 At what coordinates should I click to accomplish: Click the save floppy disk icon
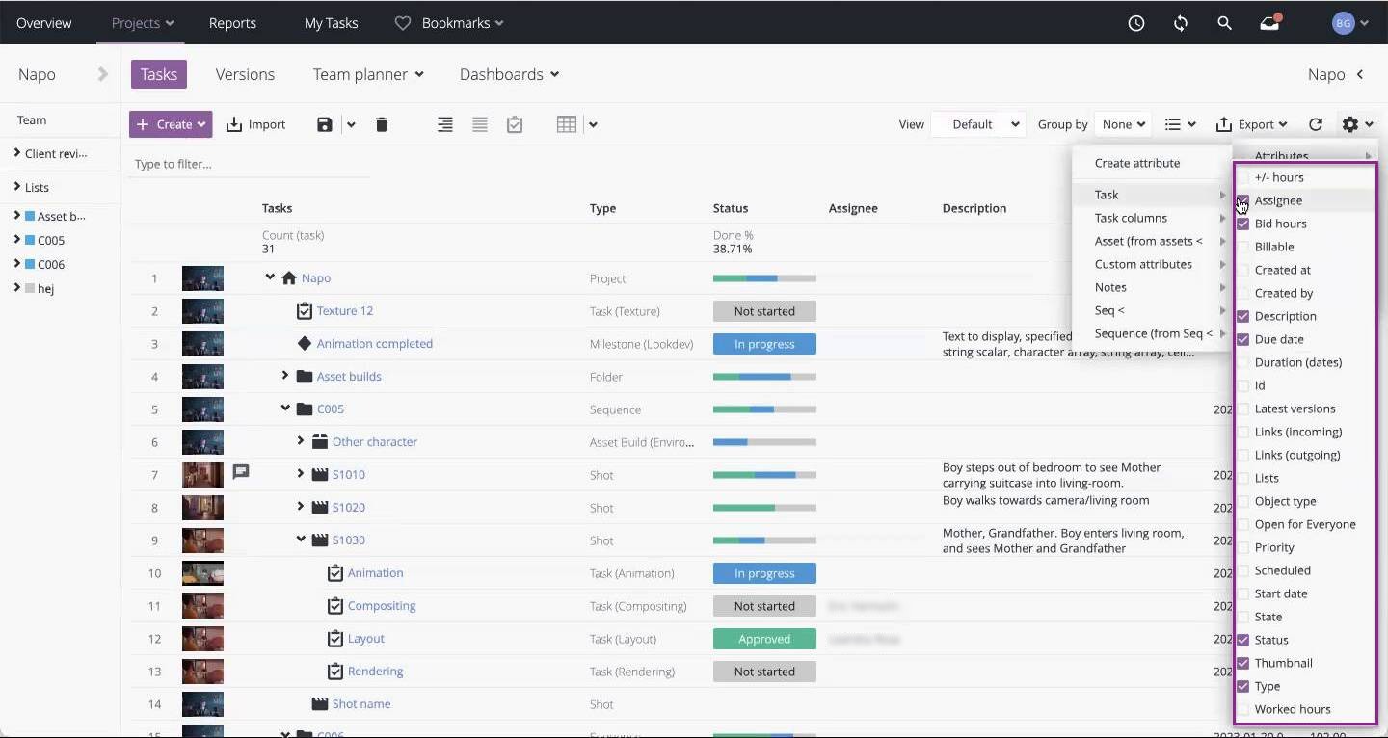coord(325,124)
